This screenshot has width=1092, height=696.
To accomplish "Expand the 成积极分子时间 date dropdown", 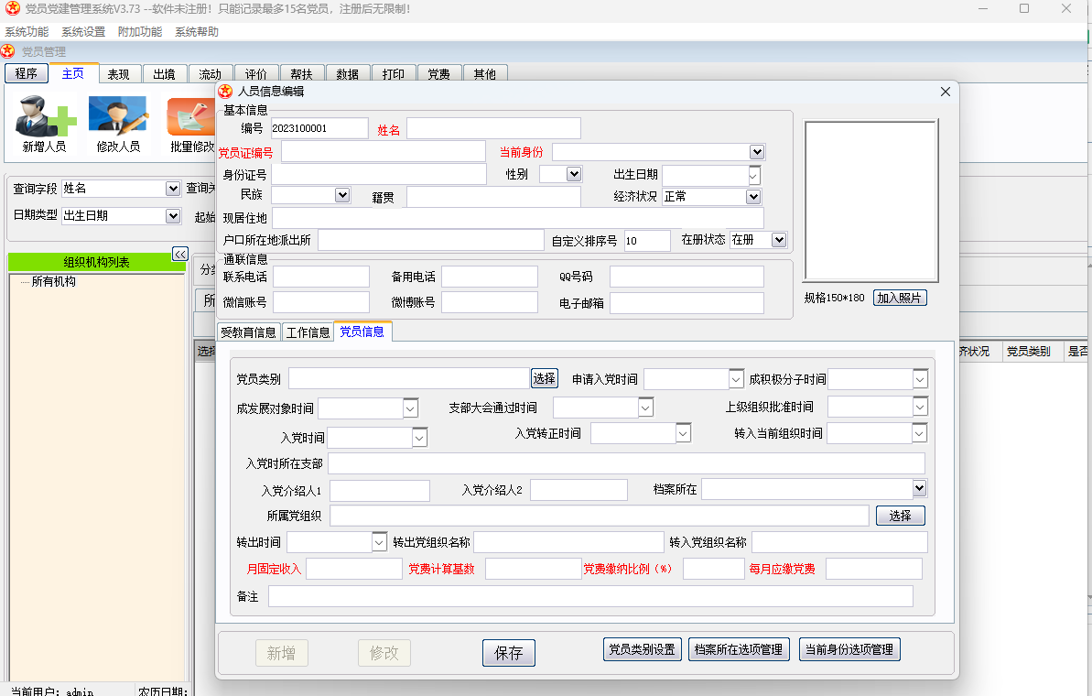I will pyautogui.click(x=920, y=379).
